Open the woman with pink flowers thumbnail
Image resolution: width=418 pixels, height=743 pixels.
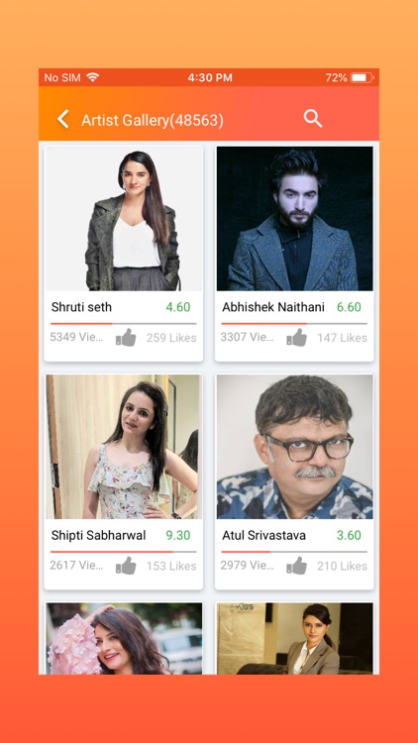click(x=124, y=638)
